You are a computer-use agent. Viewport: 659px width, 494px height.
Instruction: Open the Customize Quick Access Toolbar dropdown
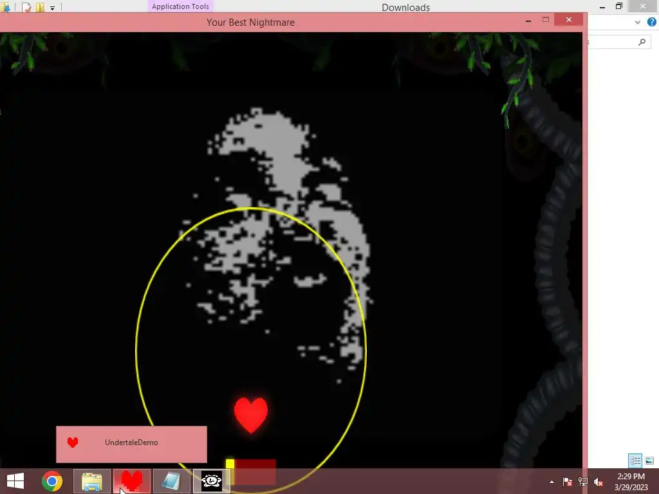pyautogui.click(x=53, y=8)
